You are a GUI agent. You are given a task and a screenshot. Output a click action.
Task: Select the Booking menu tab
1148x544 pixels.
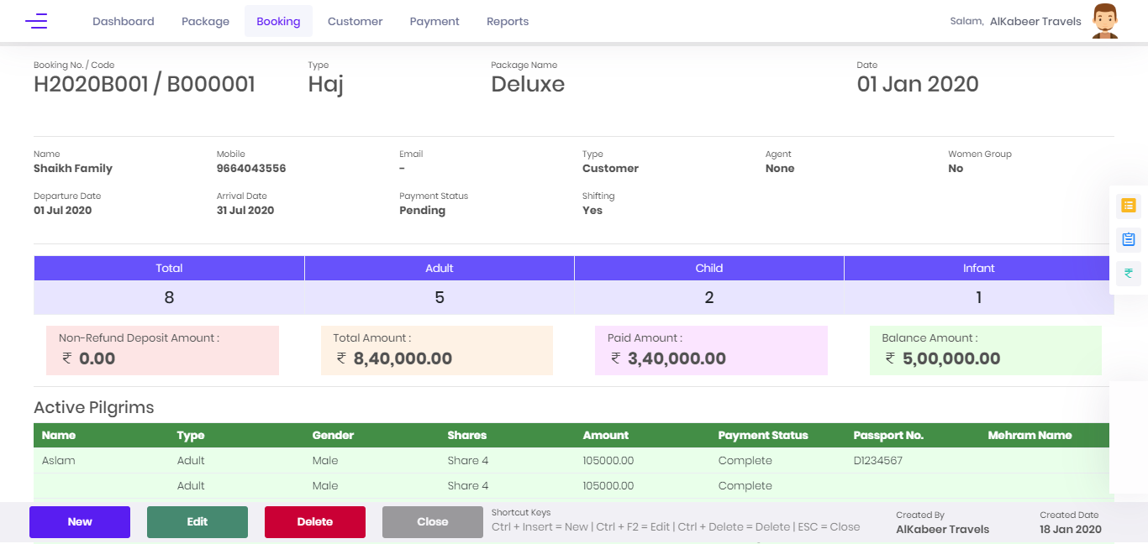[x=278, y=22]
